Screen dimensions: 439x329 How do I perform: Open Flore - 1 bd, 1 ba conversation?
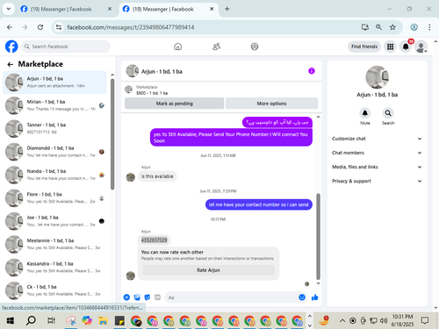click(54, 197)
